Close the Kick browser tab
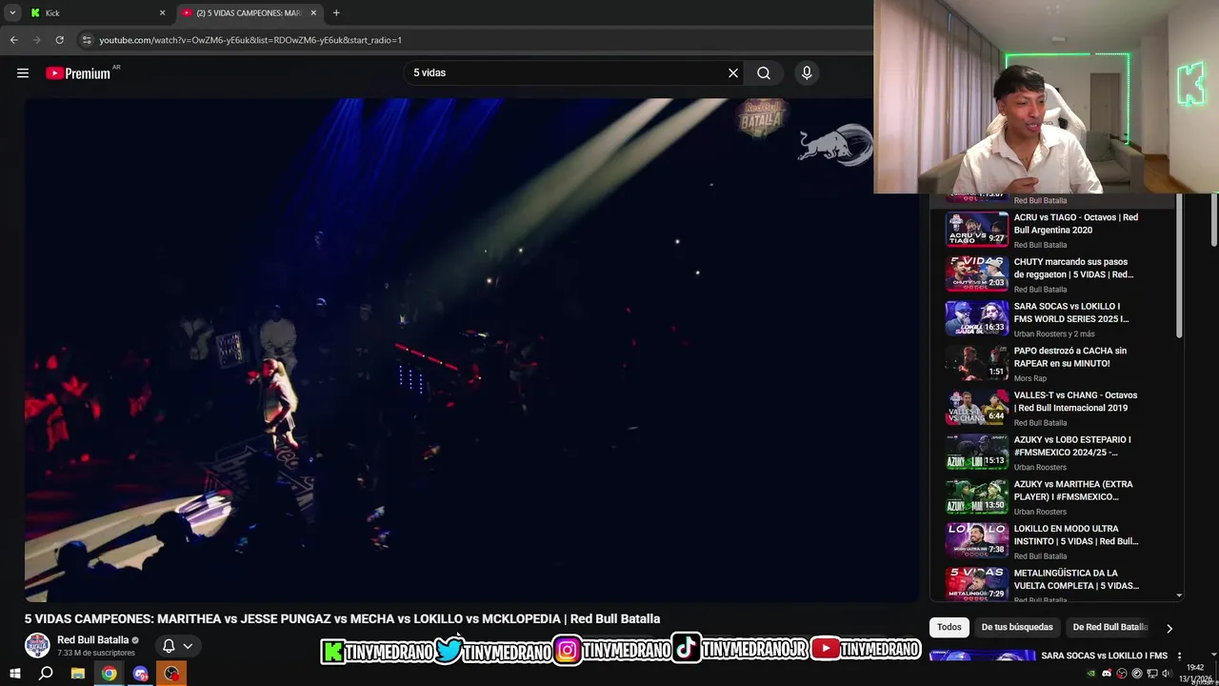The width and height of the screenshot is (1219, 686). (162, 12)
